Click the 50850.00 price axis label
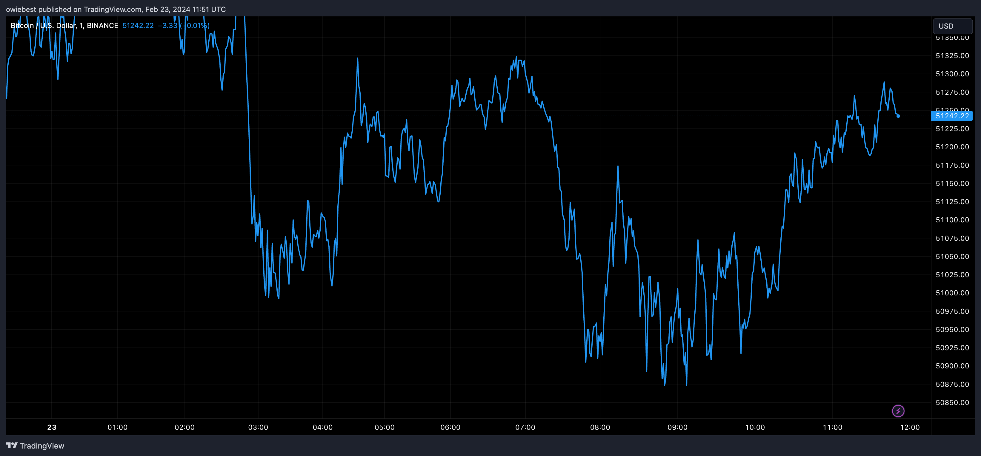The image size is (981, 456). pyautogui.click(x=952, y=402)
